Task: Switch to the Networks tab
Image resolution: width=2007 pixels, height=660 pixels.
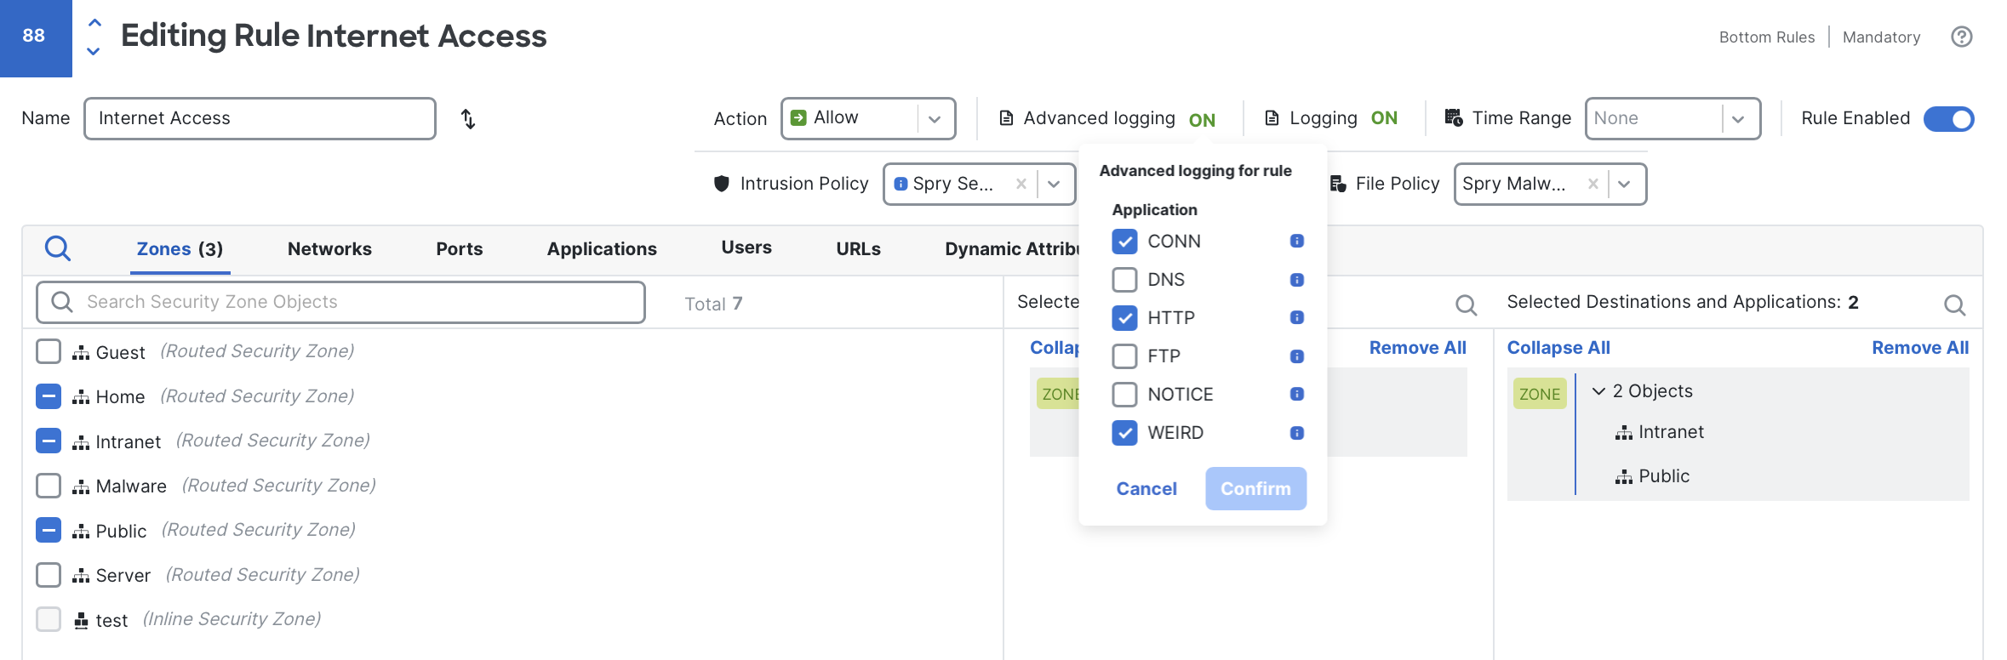Action: [x=329, y=248]
